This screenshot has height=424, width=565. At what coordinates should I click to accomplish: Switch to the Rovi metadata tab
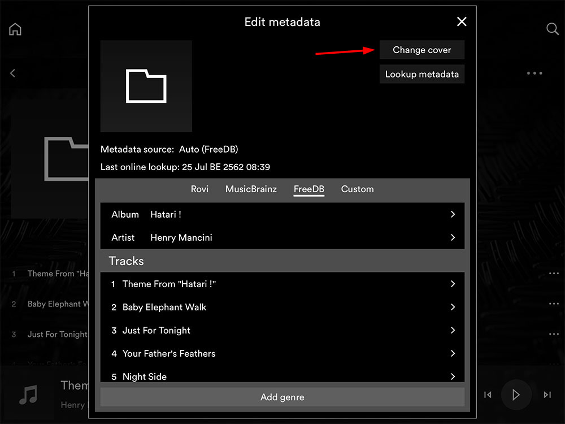coord(199,189)
